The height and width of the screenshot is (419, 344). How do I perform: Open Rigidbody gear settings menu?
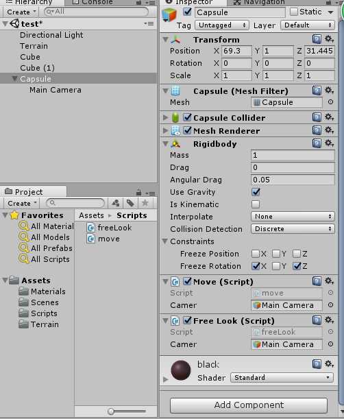click(329, 143)
